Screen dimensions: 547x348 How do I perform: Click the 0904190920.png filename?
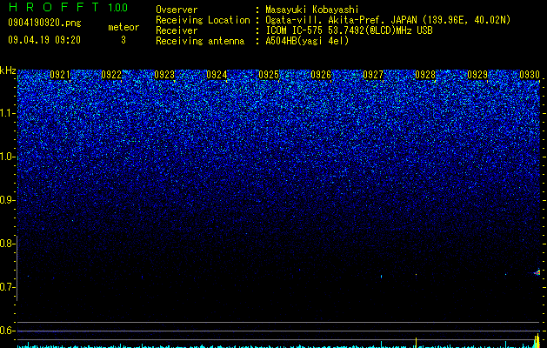(x=44, y=23)
